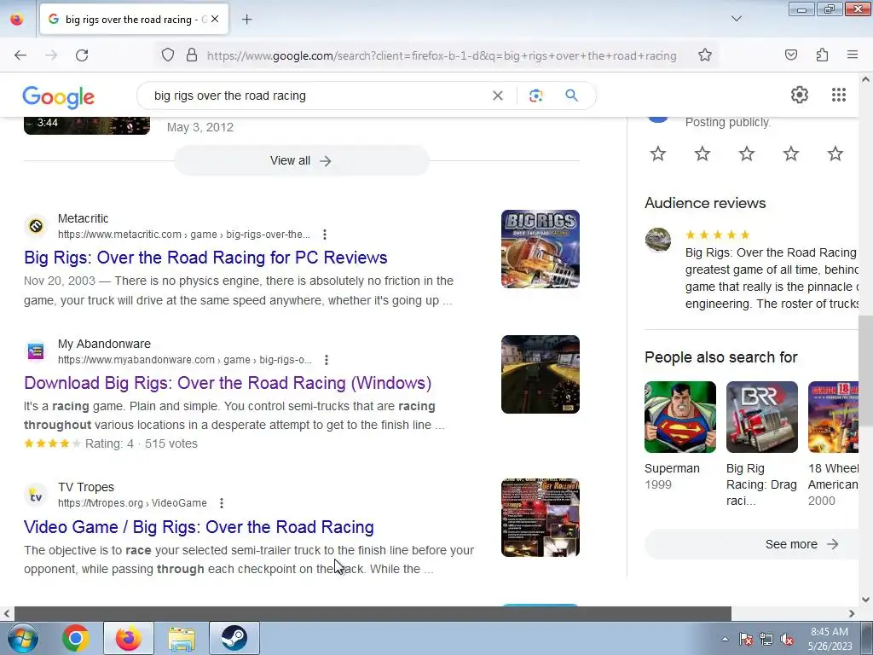Open Metacritic result options menu
Image resolution: width=873 pixels, height=655 pixels.
(325, 235)
